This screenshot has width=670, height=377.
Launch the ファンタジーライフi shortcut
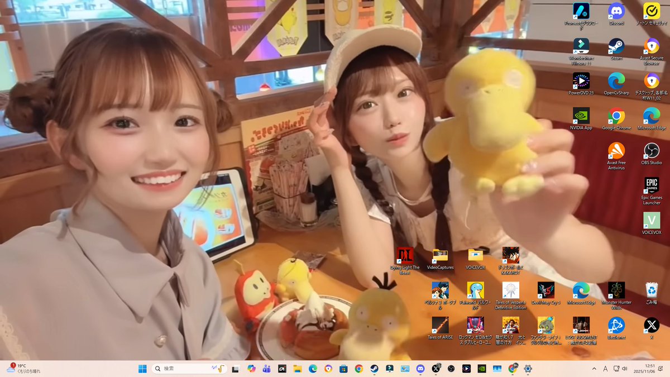coord(545,331)
